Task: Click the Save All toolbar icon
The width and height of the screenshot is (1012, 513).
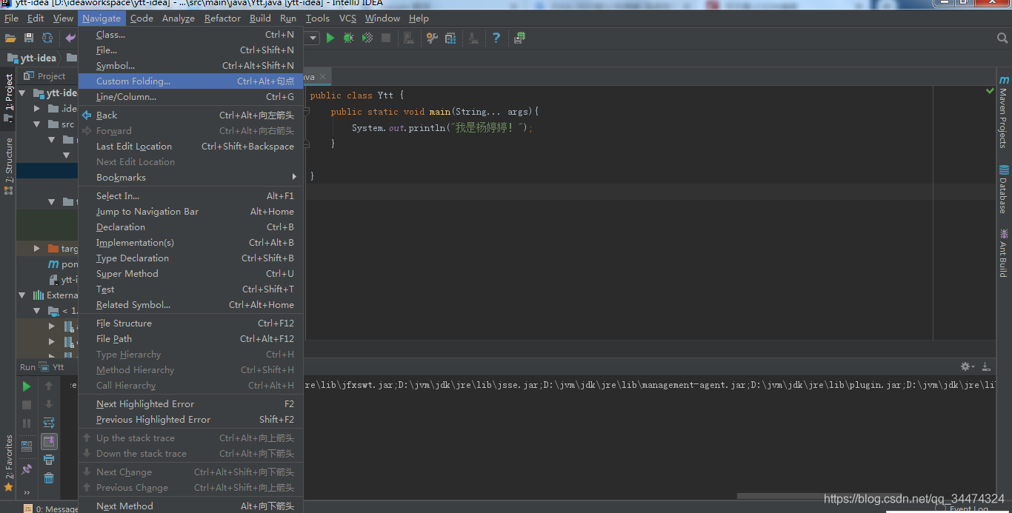Action: (29, 38)
